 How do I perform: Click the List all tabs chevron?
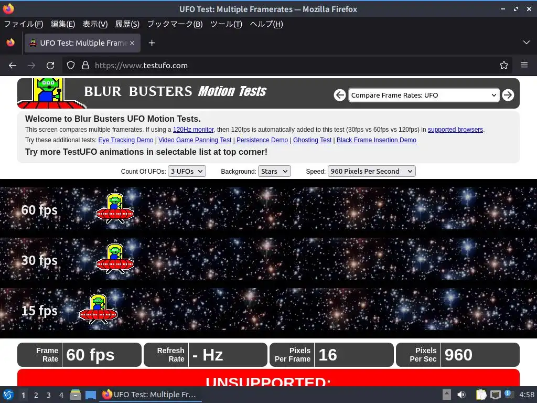[x=527, y=43]
